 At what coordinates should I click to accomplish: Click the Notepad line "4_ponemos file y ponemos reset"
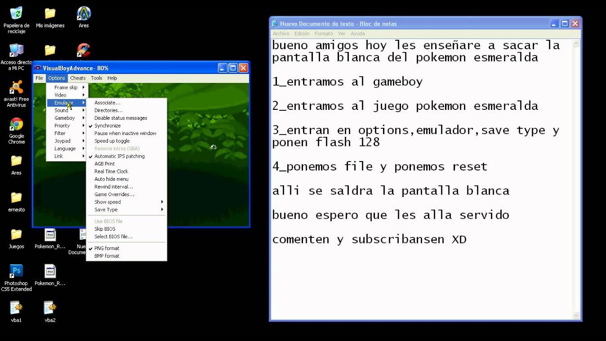pos(380,167)
